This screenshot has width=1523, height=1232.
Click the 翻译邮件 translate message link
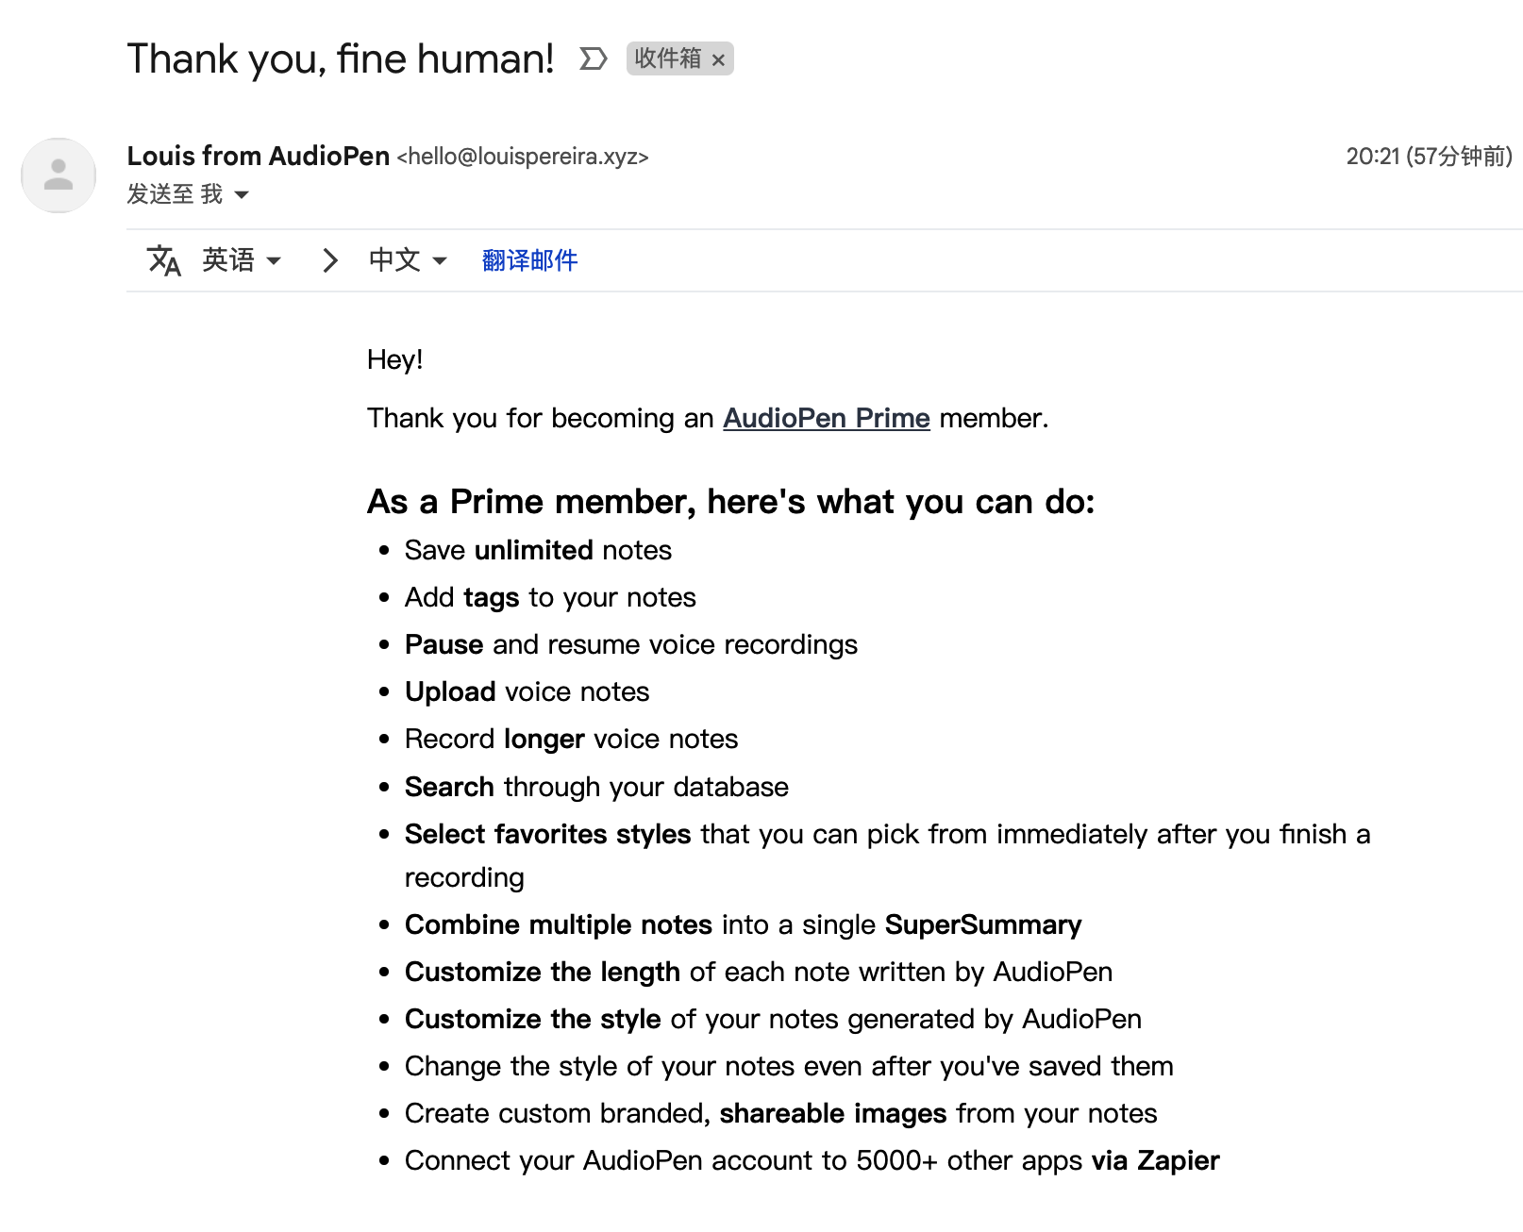point(529,260)
